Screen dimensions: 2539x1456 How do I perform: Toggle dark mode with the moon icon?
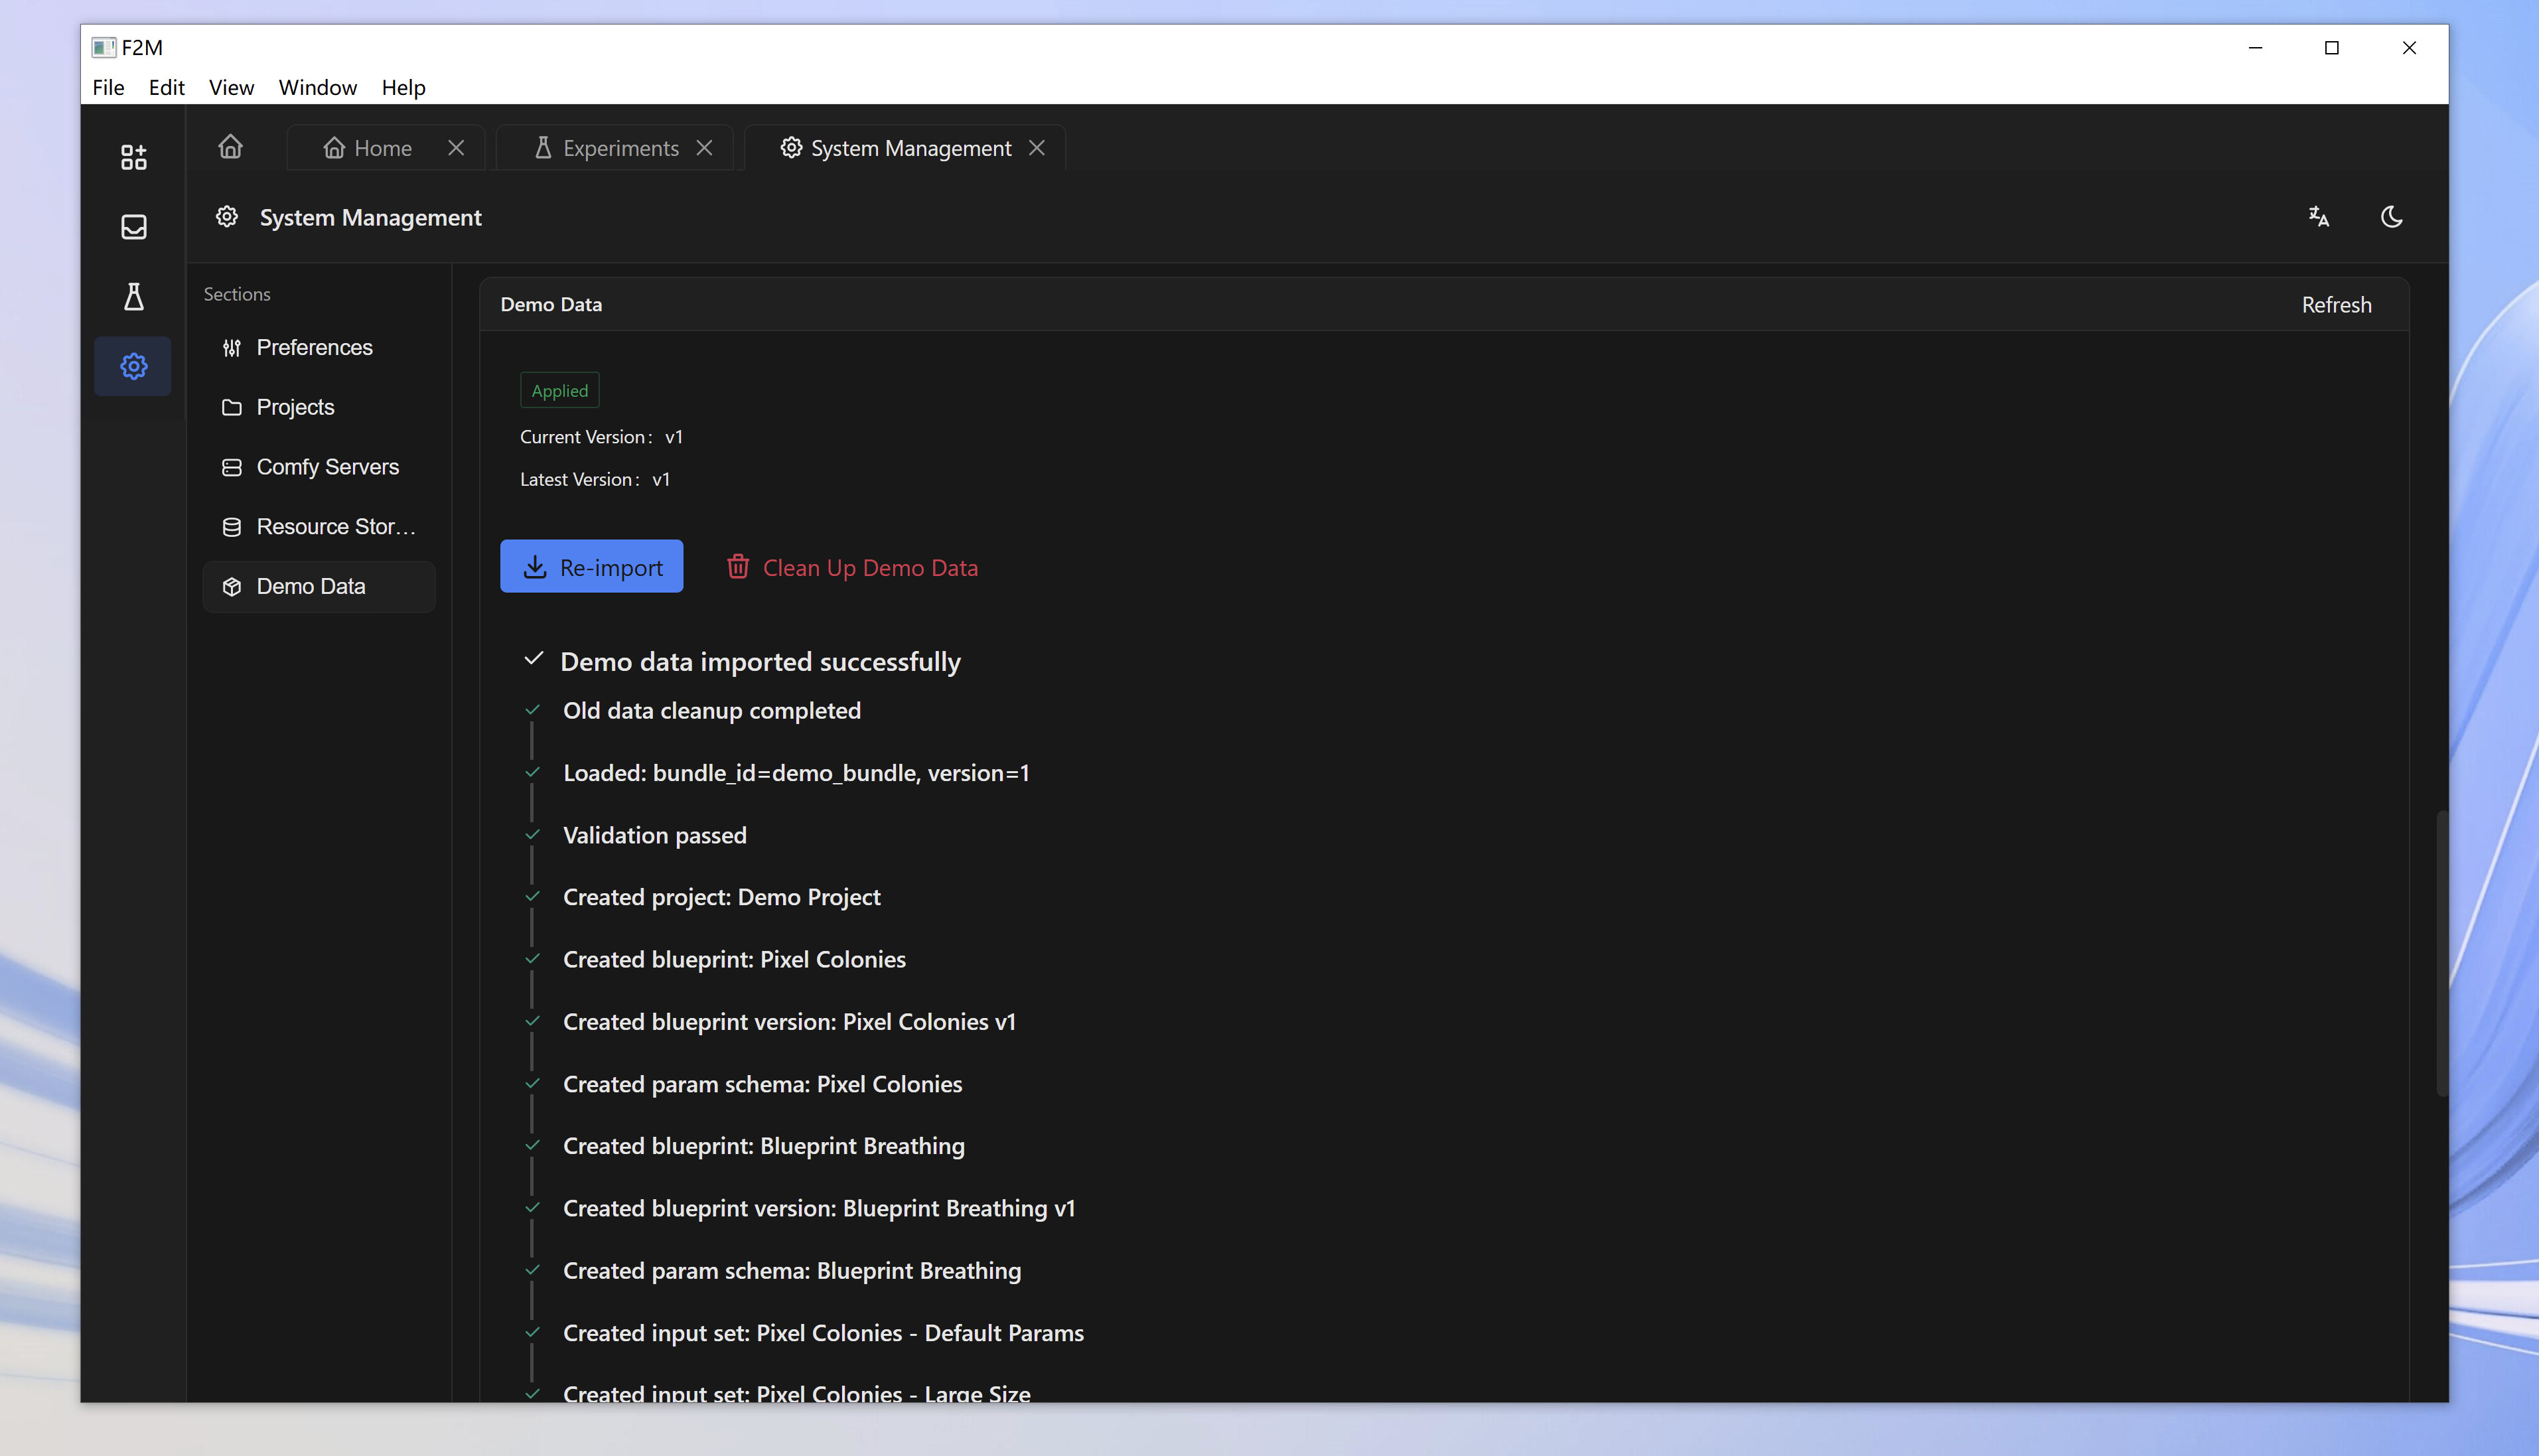point(2391,217)
